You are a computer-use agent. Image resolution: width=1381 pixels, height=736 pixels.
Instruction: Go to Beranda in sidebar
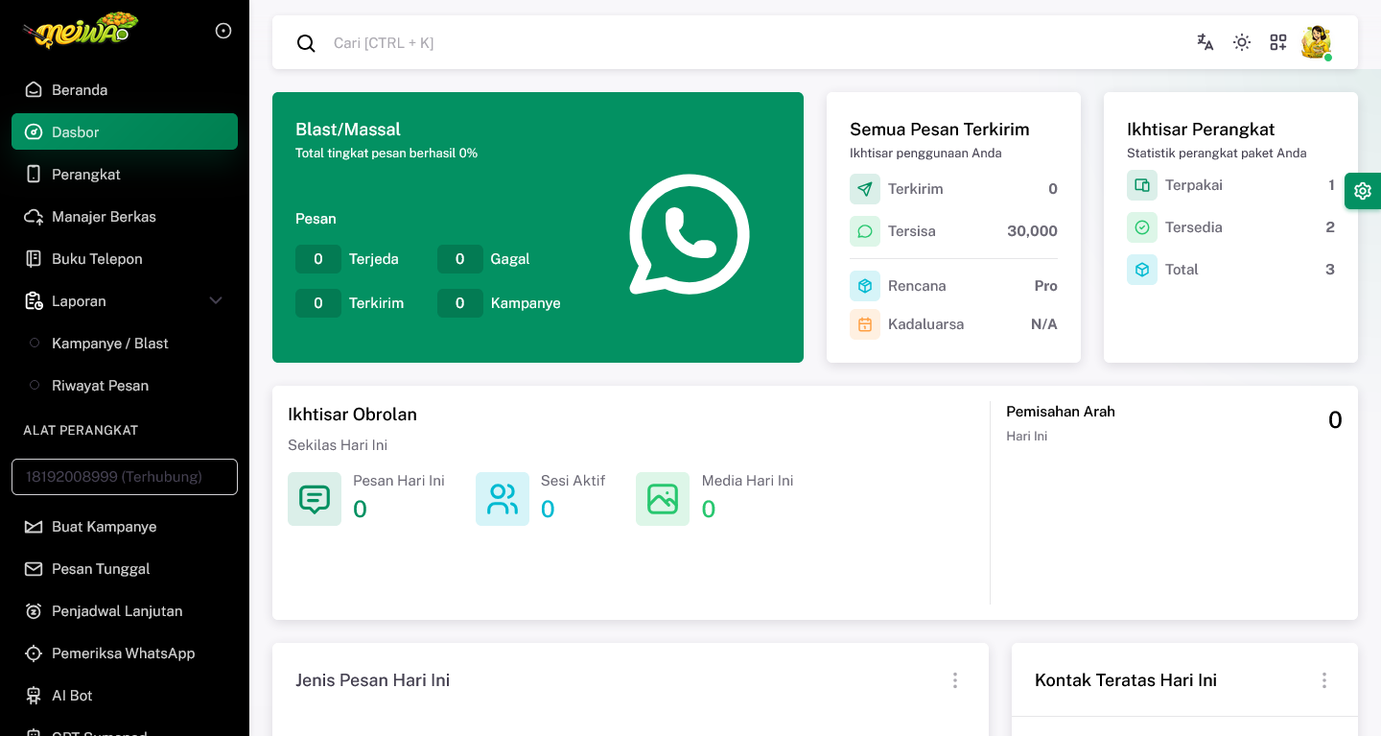pos(80,90)
